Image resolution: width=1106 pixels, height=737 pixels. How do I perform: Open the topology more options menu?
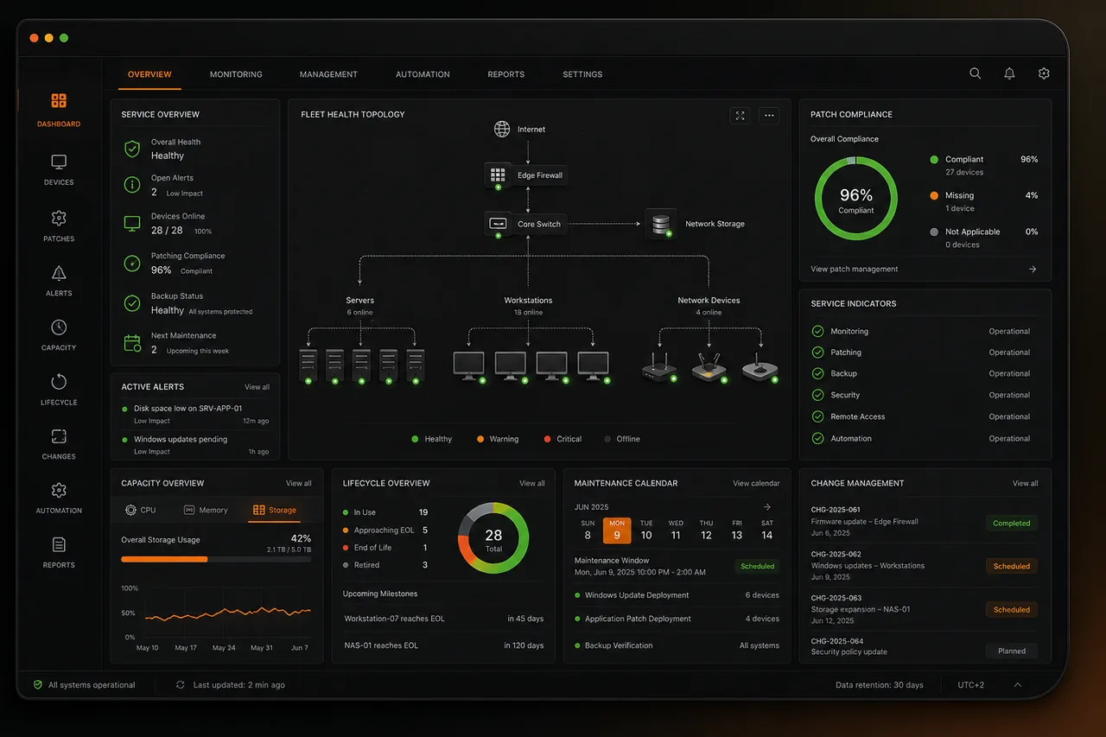click(770, 115)
